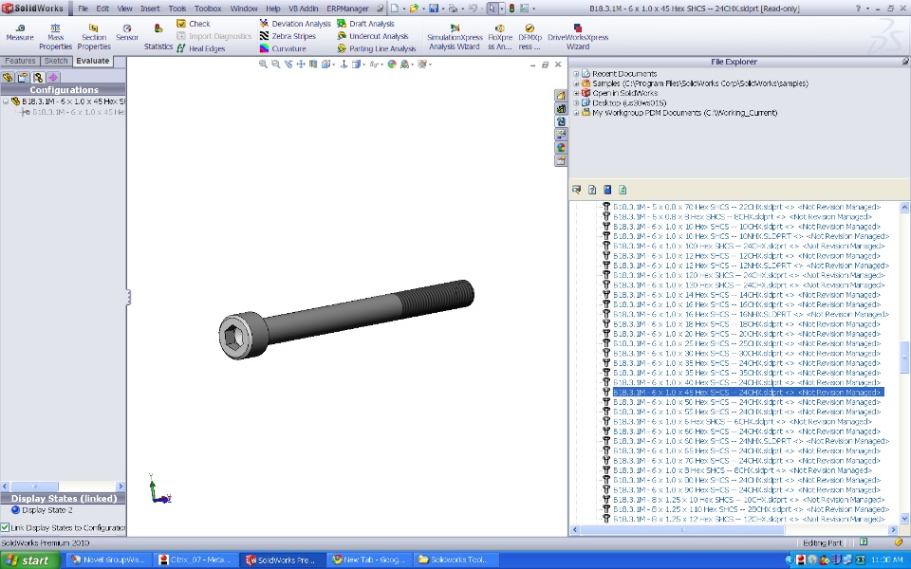Image resolution: width=911 pixels, height=569 pixels.
Task: Expand Open in SolidWorks node
Action: (576, 93)
